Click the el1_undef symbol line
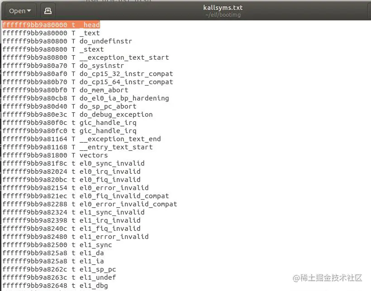This screenshot has width=371, height=291. tap(59, 277)
